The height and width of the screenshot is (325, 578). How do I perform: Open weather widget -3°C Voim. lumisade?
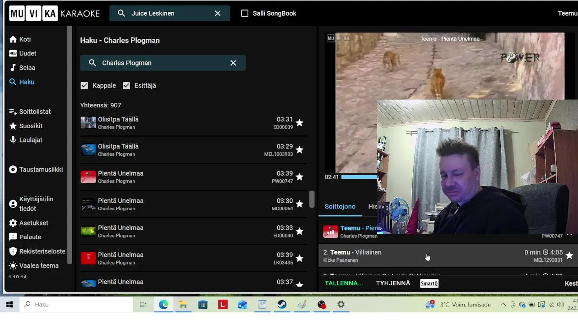pos(458,305)
